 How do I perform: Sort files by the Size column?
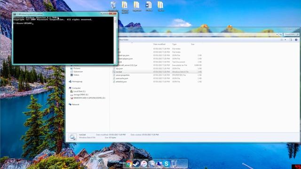click(x=192, y=44)
